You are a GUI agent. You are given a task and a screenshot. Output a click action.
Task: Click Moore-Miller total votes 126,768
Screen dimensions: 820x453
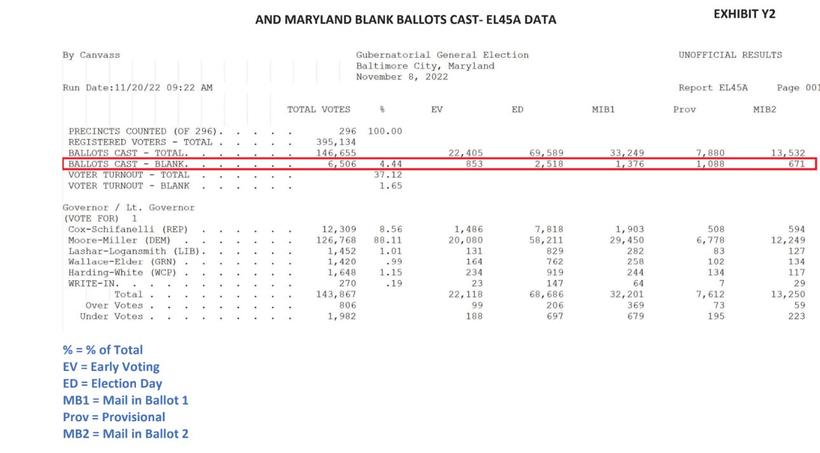click(336, 240)
